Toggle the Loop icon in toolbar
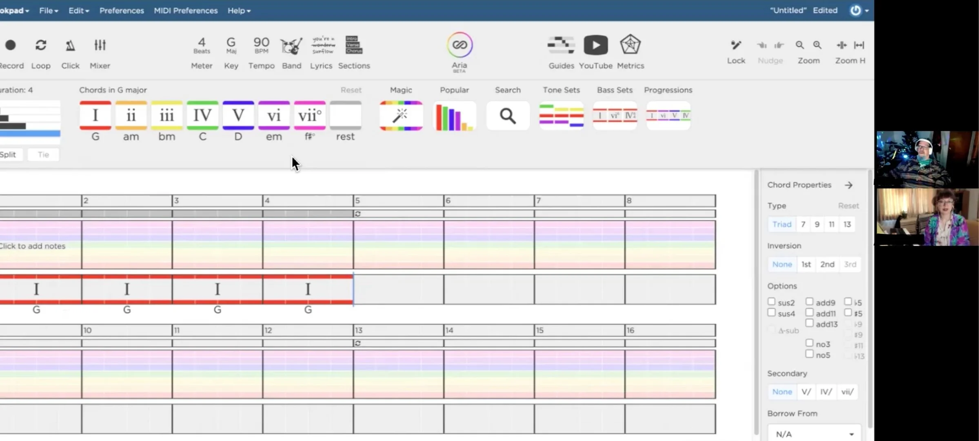979x441 pixels. coord(41,46)
